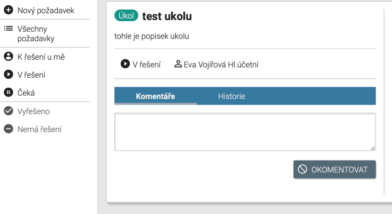The height and width of the screenshot is (214, 392).
Task: Click the assignee person icon near Eva Vojířová
Action: coord(178,64)
